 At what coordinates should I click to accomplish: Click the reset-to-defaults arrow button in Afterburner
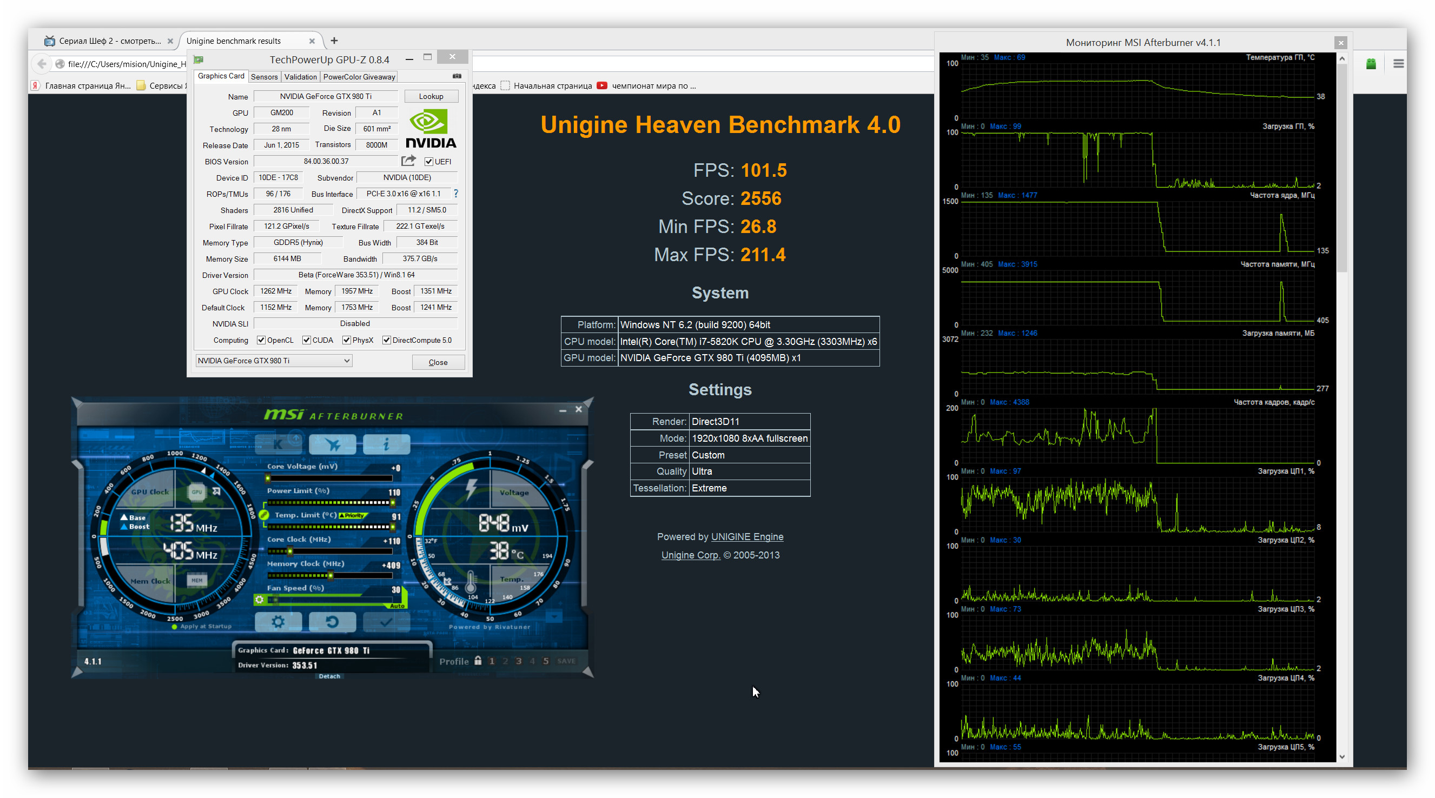click(332, 621)
